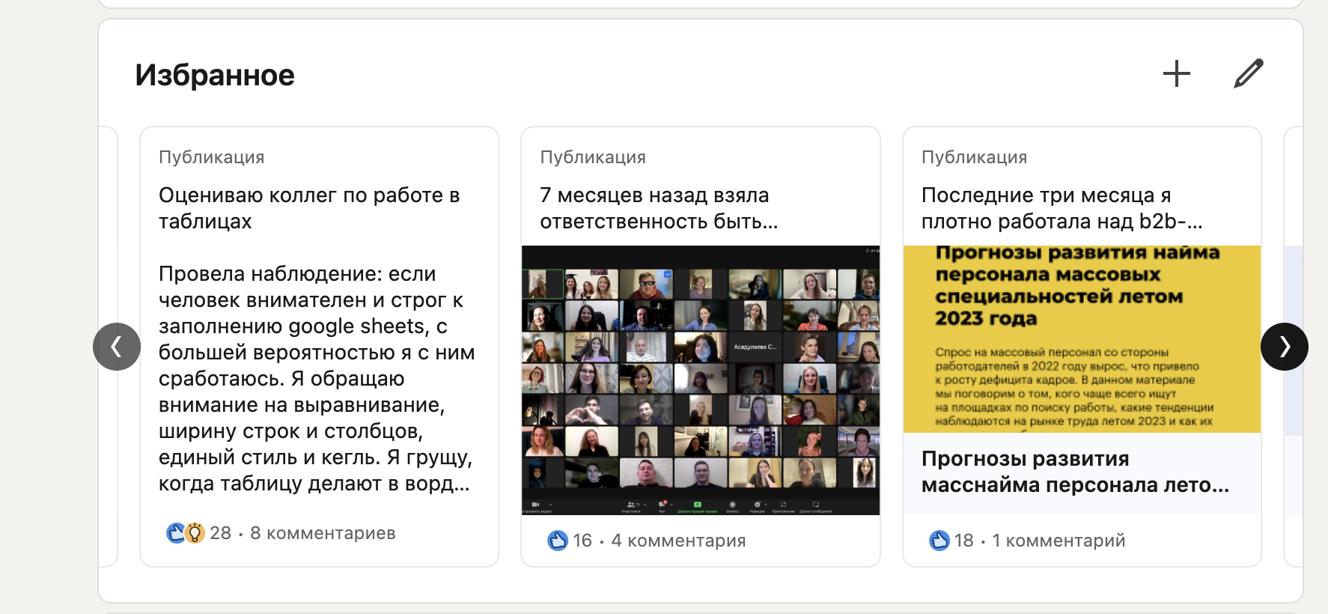Click like reaction icon beside 28
The image size is (1328, 614).
[x=176, y=533]
